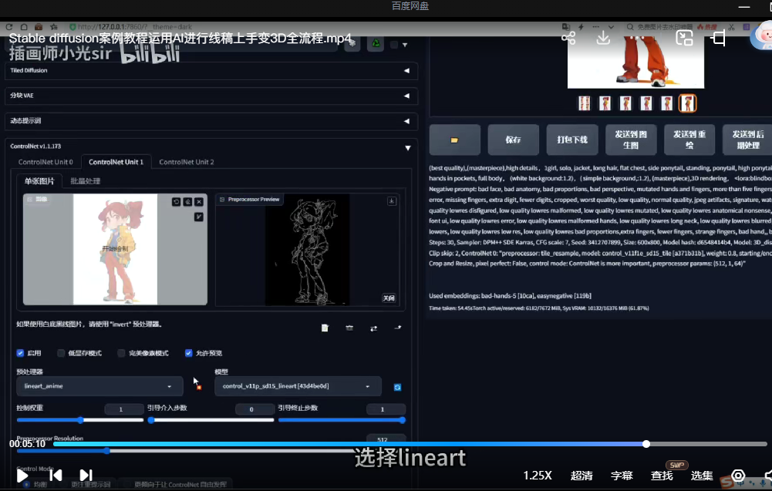
Task: Click the crop screenshot icon in player header
Action: pyautogui.click(x=719, y=38)
